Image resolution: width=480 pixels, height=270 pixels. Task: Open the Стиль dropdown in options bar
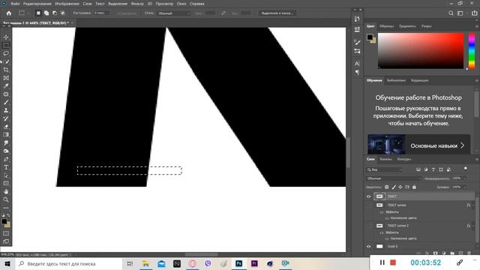point(174,13)
